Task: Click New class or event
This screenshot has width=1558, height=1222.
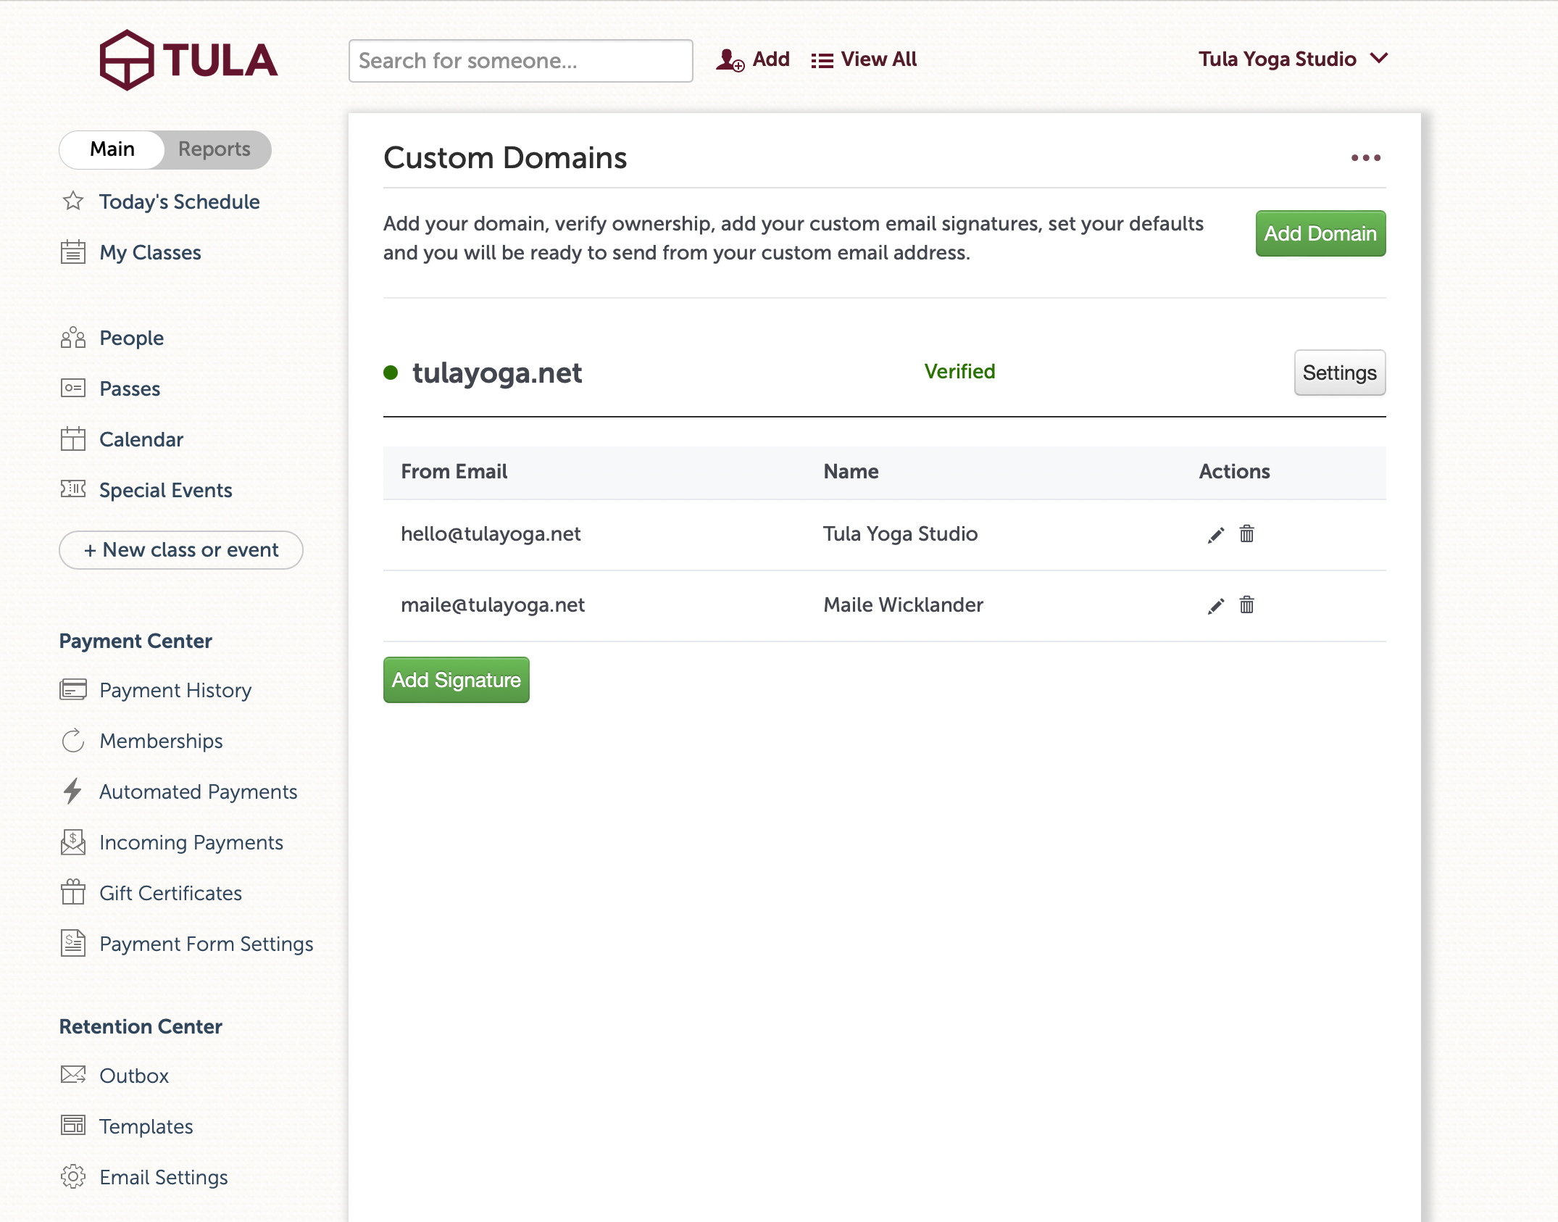Action: (x=180, y=549)
